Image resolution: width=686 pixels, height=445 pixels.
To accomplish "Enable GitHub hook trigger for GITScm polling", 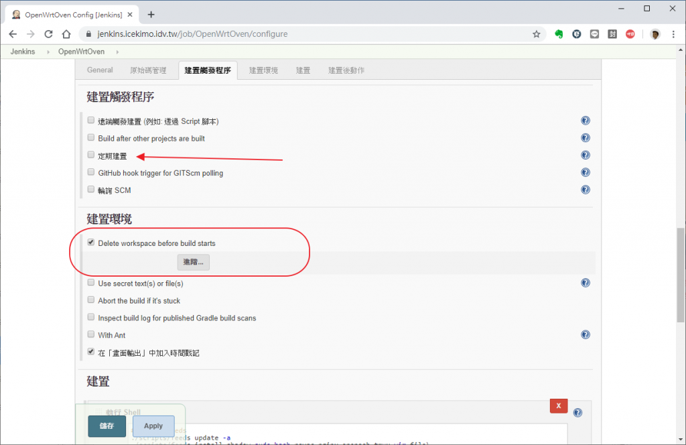I will click(x=91, y=172).
